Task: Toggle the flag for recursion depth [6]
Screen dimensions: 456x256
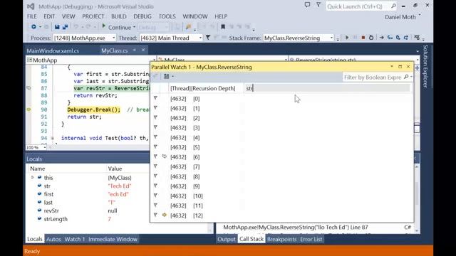Action: [x=155, y=156]
